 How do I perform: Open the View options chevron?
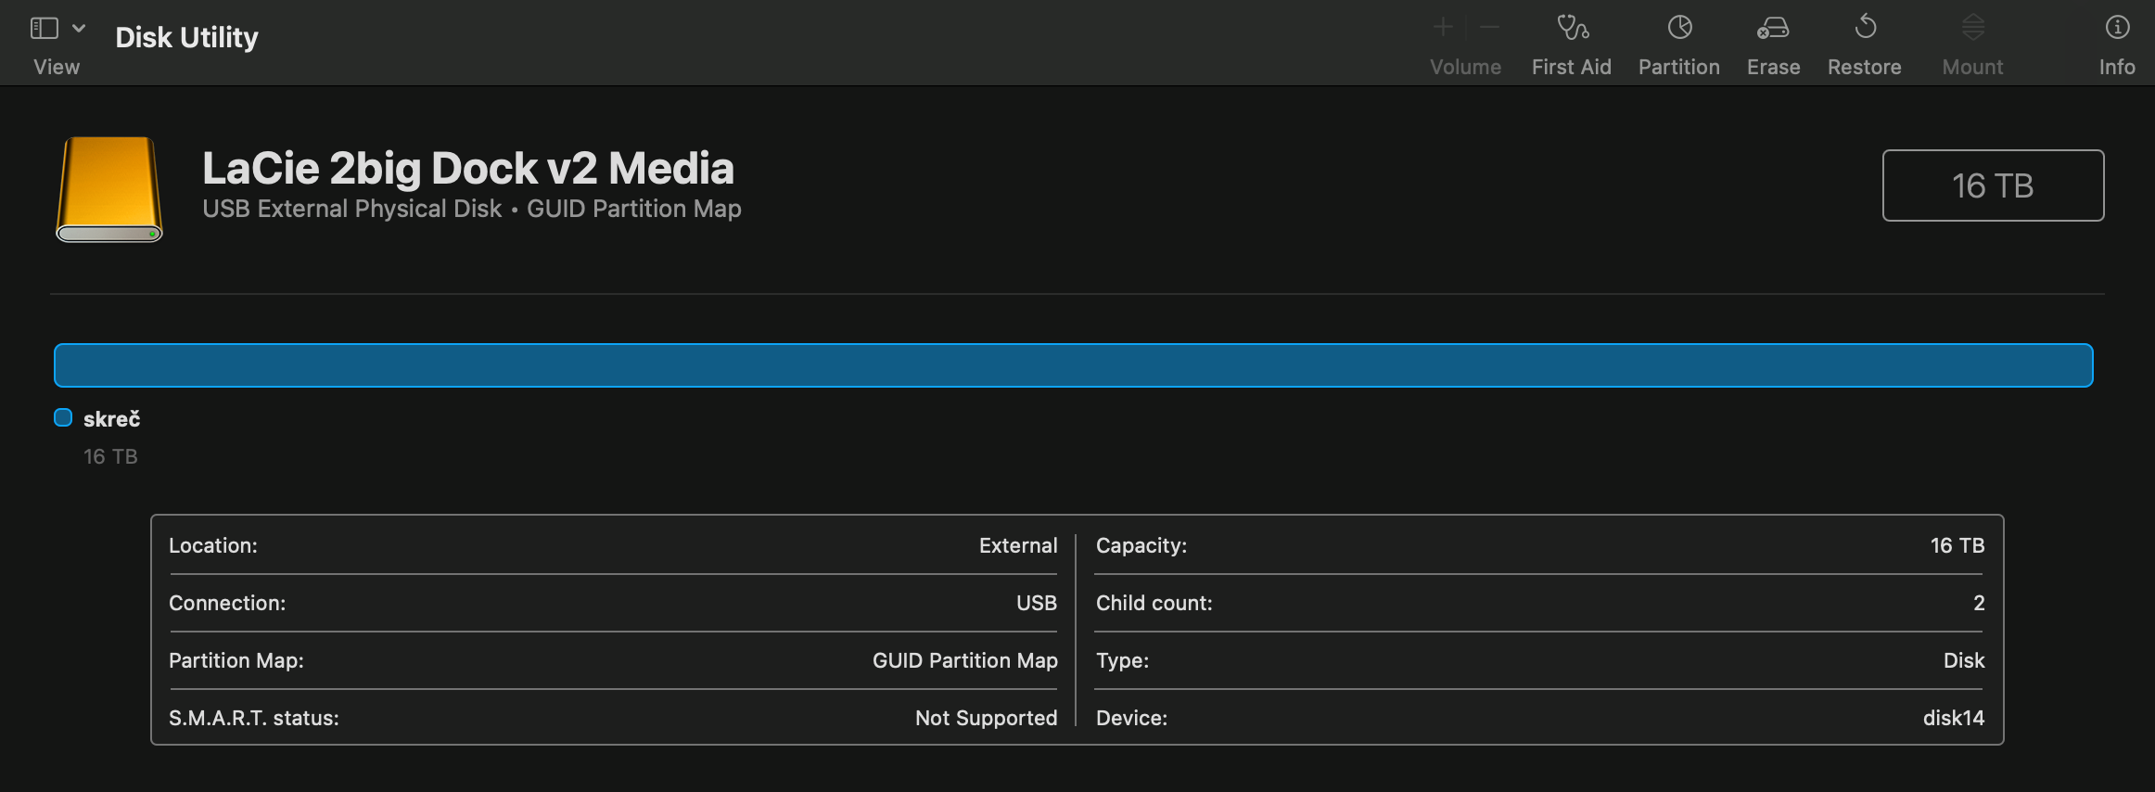coord(80,29)
